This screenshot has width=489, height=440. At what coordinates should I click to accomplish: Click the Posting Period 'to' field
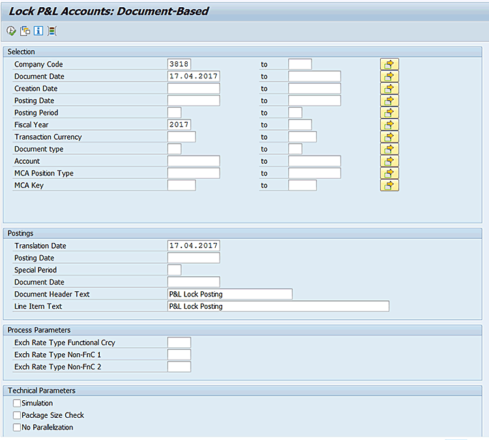(x=295, y=112)
